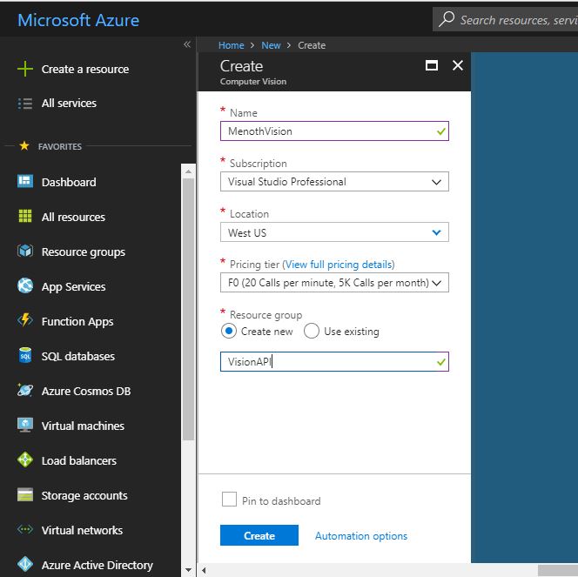Open the Virtual machines monitor icon

tap(24, 426)
